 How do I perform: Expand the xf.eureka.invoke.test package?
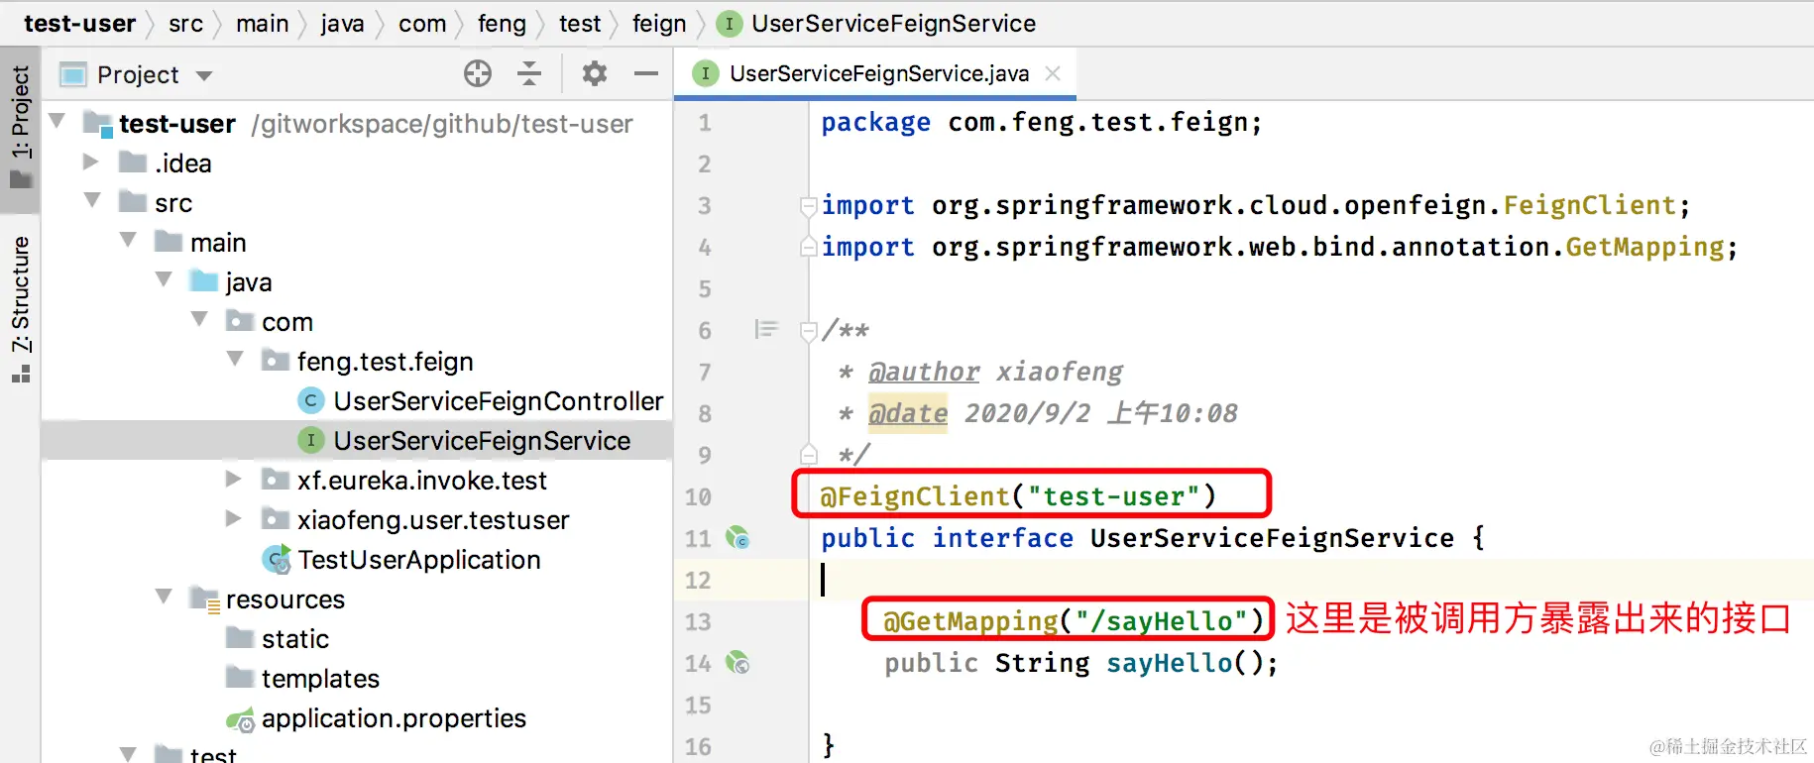click(234, 480)
